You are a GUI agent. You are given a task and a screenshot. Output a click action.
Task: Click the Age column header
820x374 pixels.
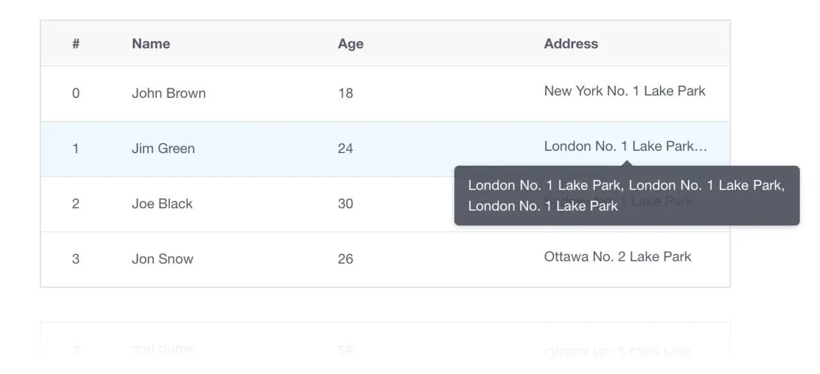coord(350,44)
